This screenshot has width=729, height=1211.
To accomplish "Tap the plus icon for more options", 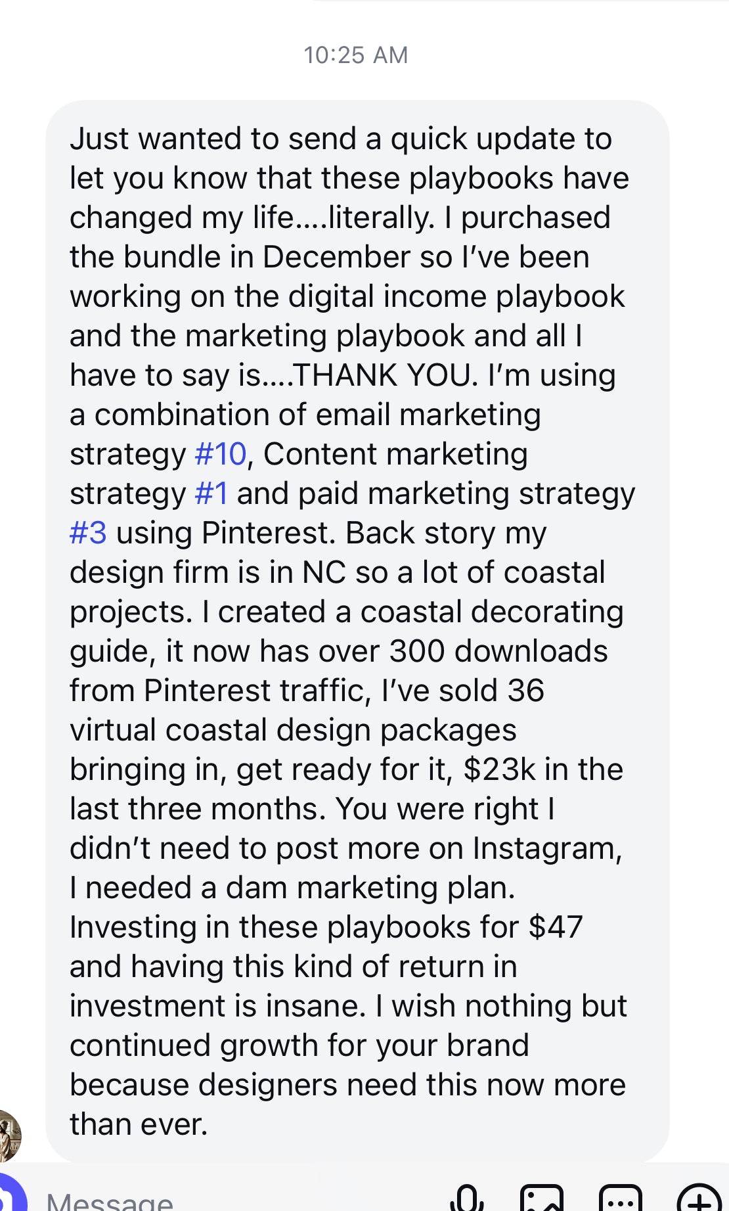I will (699, 1199).
